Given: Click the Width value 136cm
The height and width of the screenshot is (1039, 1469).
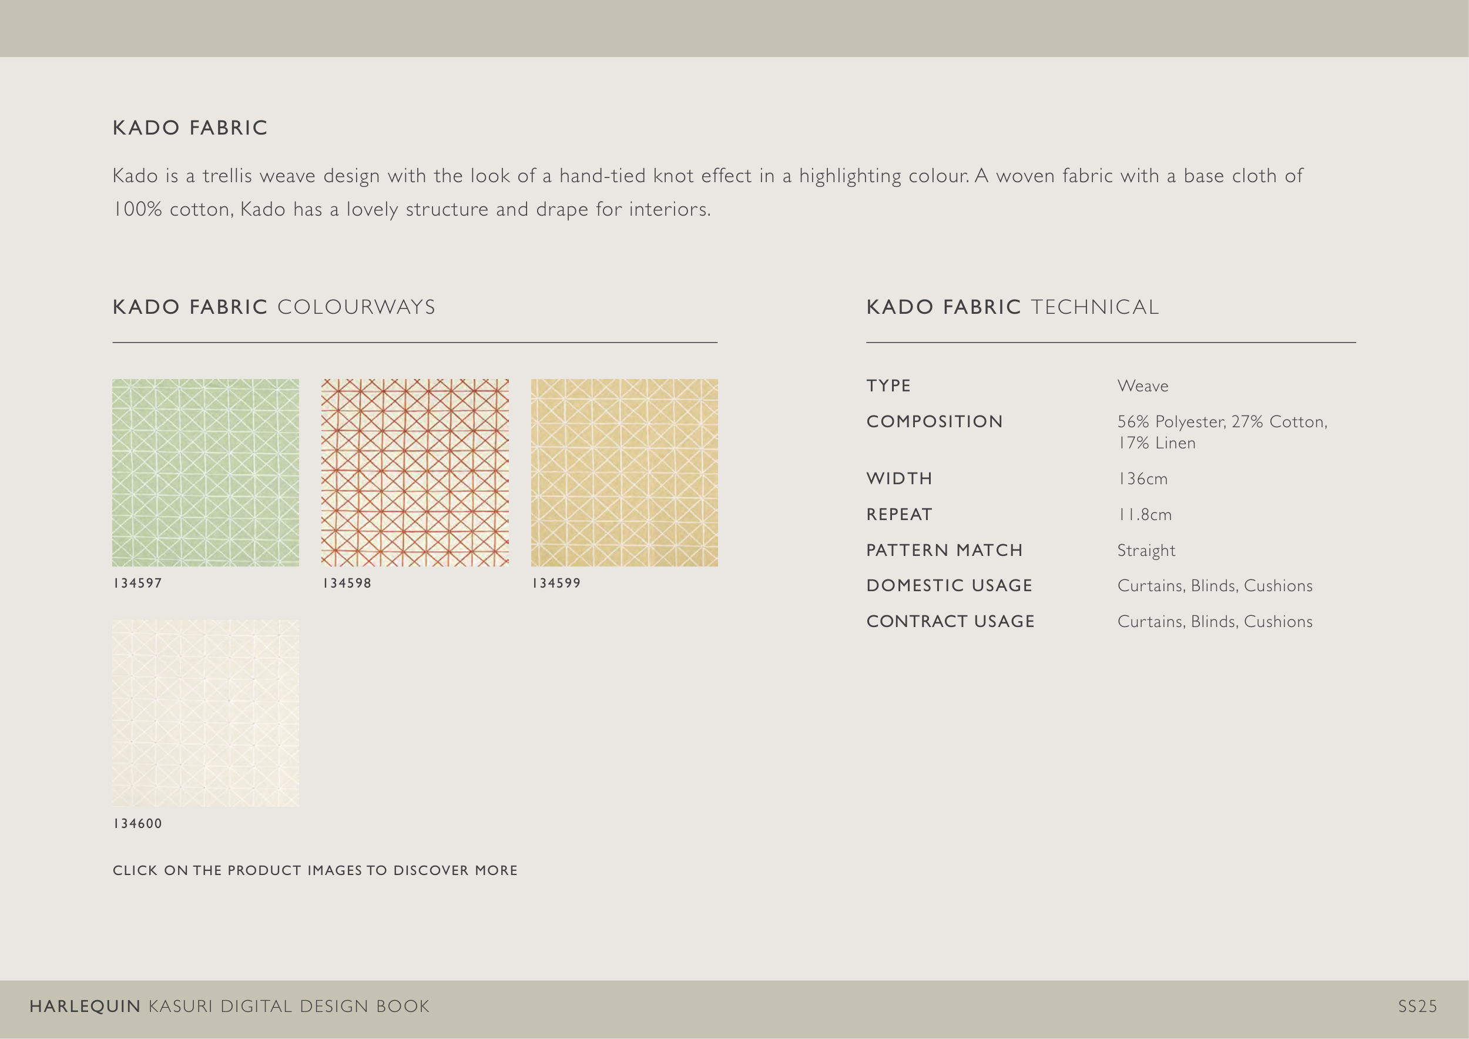Looking at the screenshot, I should pos(1142,478).
